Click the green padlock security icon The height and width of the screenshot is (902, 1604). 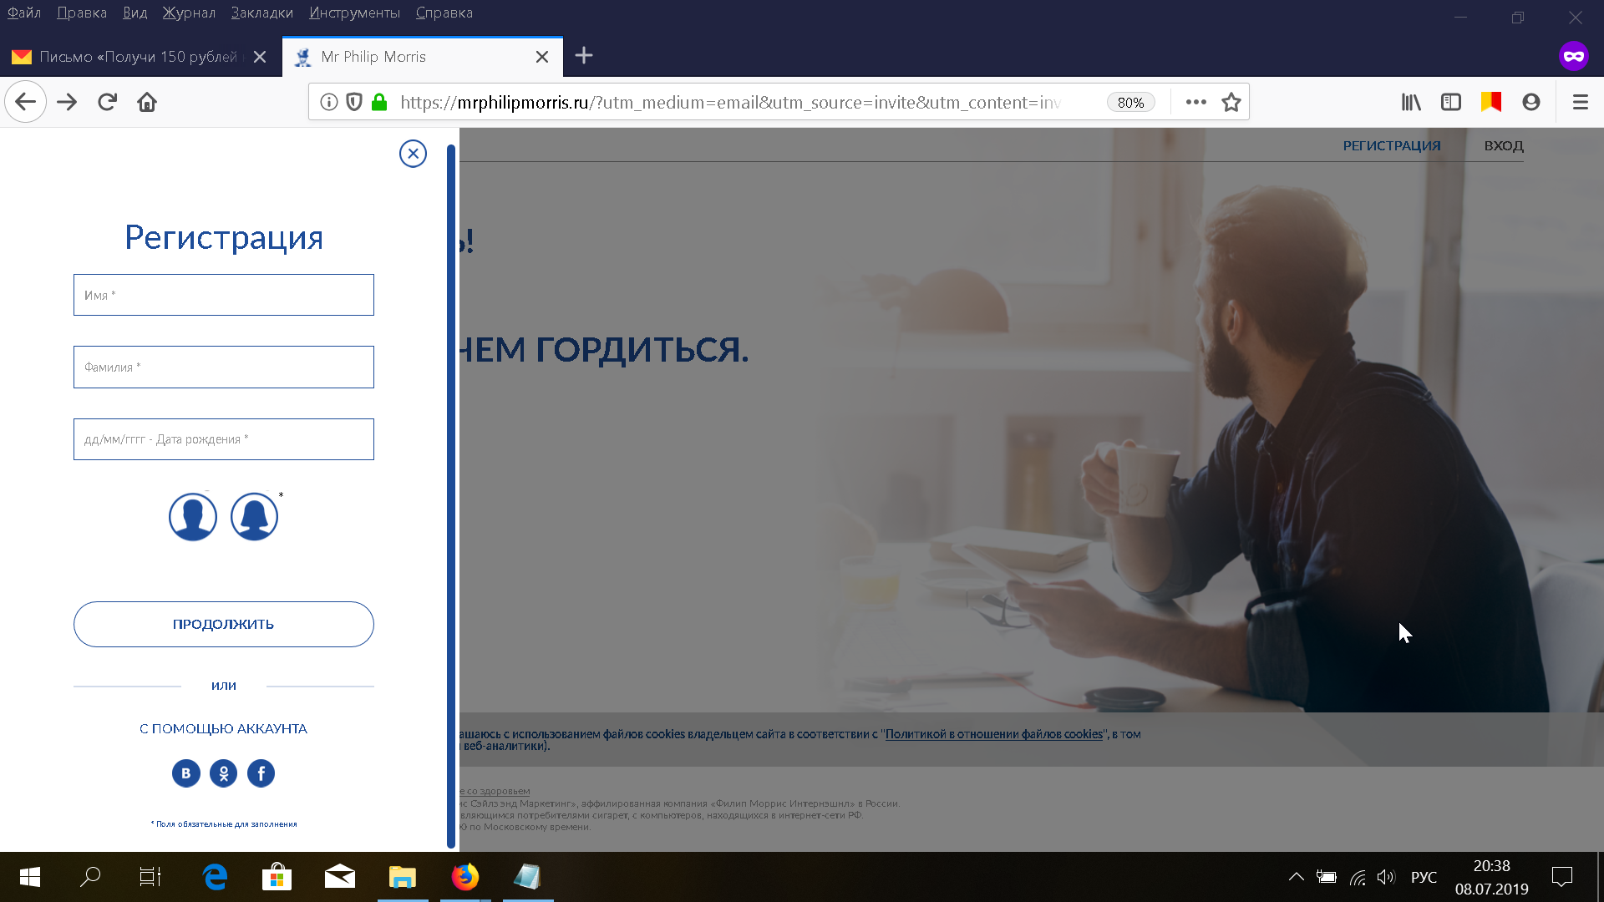coord(379,102)
